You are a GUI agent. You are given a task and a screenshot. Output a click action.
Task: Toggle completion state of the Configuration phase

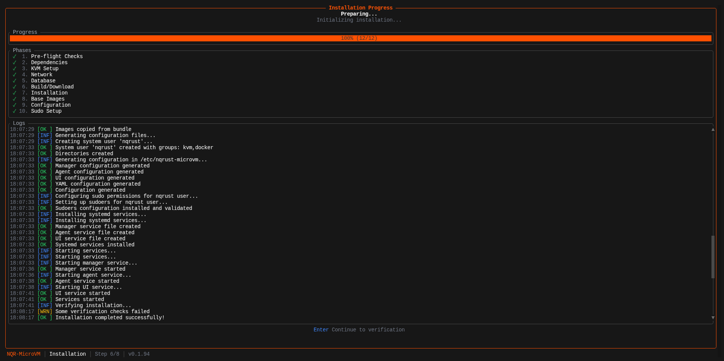[14, 105]
